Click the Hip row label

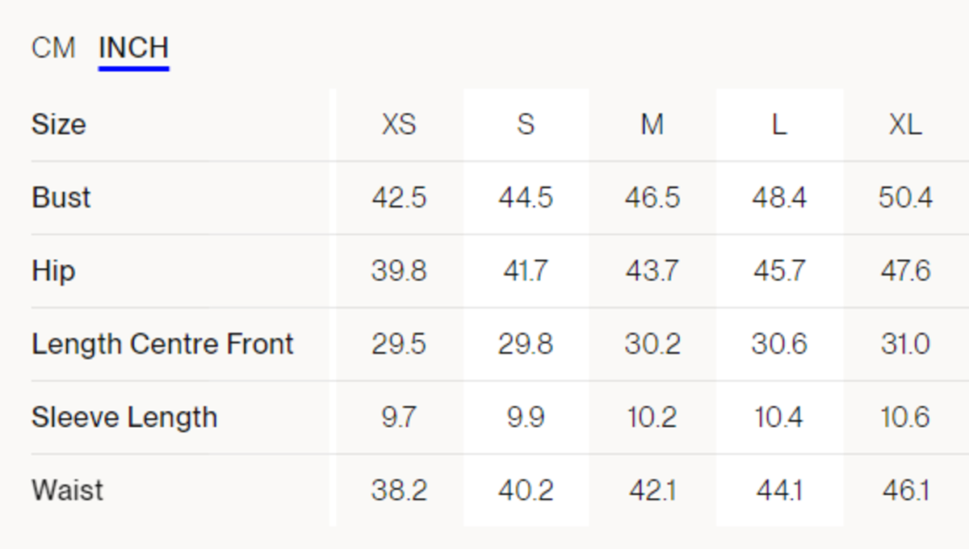pyautogui.click(x=53, y=270)
